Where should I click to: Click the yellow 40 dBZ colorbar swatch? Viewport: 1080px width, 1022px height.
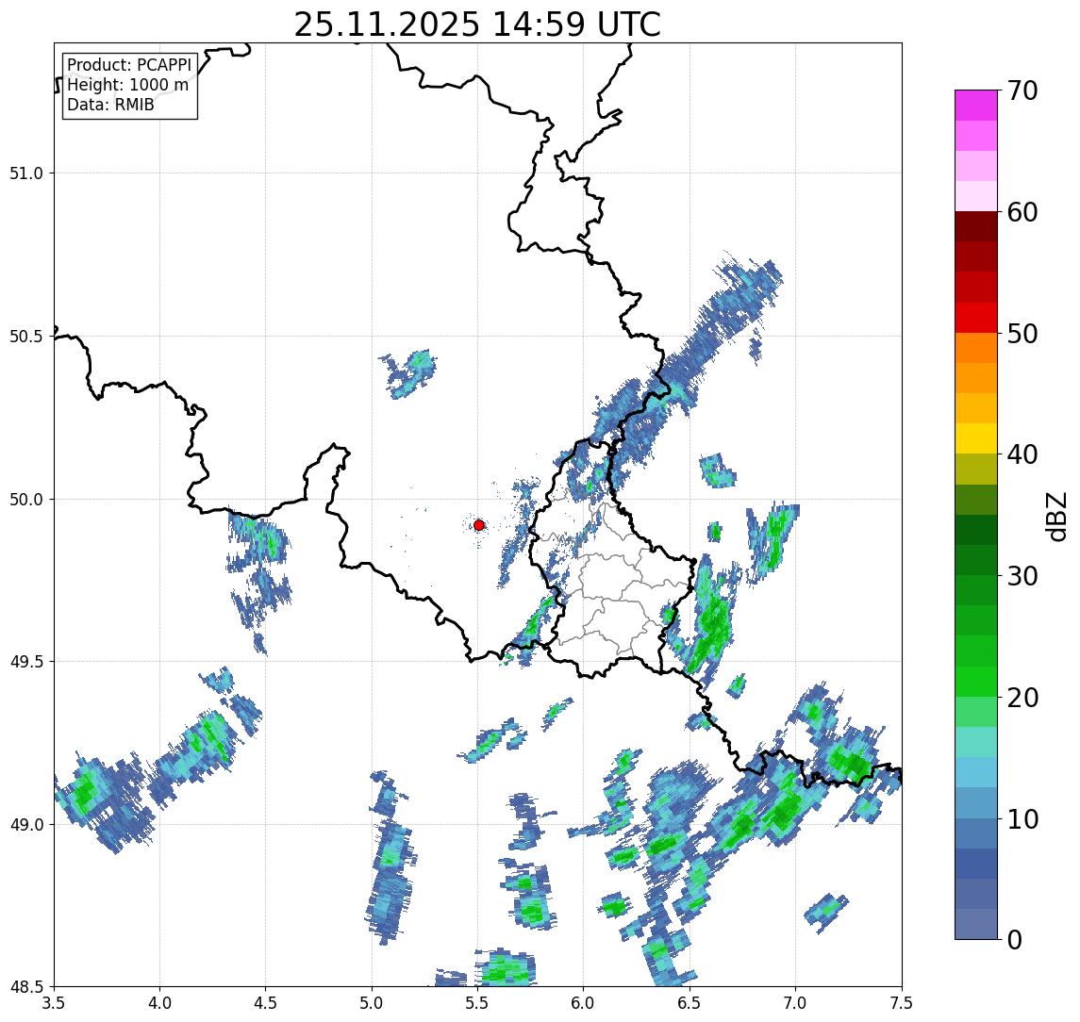pyautogui.click(x=976, y=438)
